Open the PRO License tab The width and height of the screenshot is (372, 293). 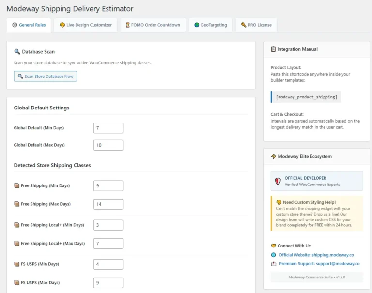[x=256, y=25]
